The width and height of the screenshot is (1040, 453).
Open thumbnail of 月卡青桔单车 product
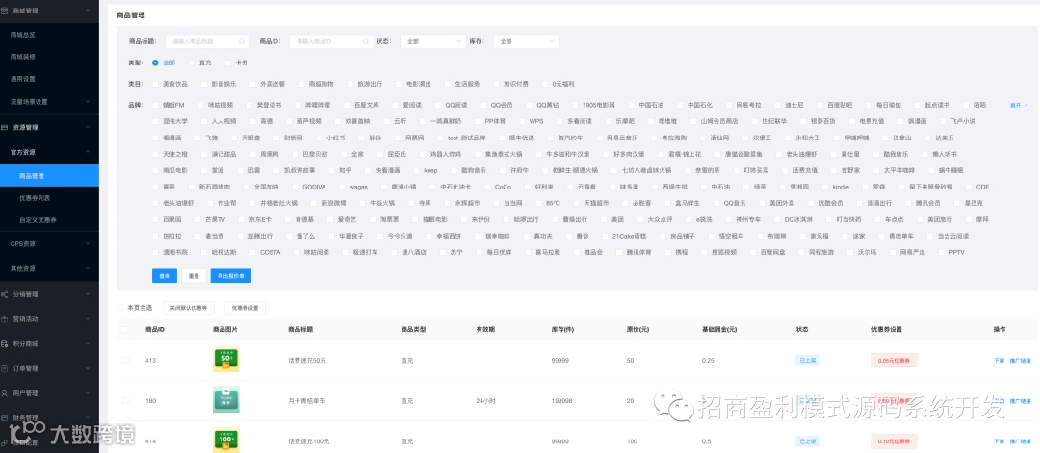click(225, 400)
